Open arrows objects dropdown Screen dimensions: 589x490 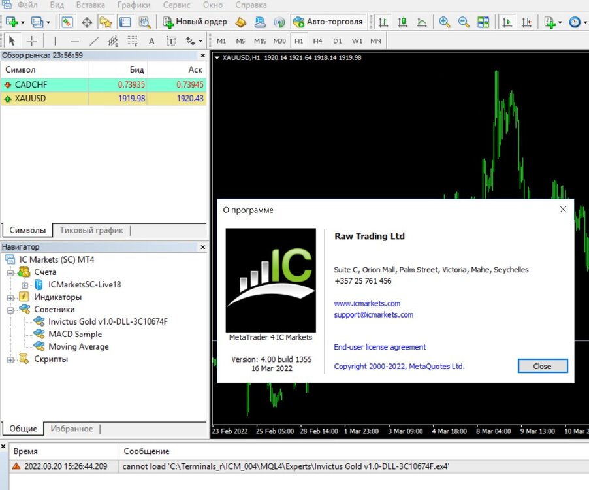(x=194, y=41)
